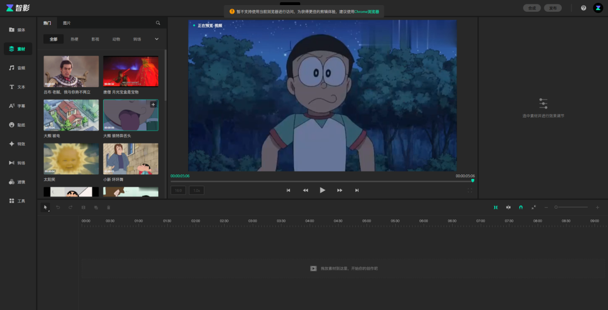Open 转场 transitions in the left sidebar
The height and width of the screenshot is (310, 608).
tap(18, 163)
